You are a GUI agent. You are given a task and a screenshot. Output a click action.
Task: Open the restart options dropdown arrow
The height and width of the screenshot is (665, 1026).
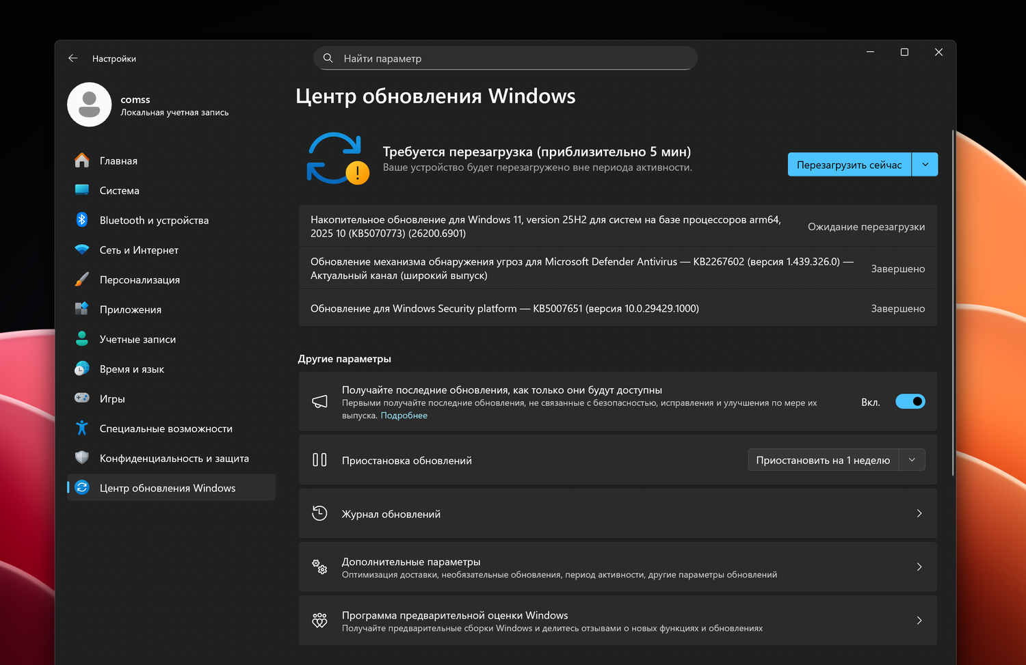coord(925,165)
